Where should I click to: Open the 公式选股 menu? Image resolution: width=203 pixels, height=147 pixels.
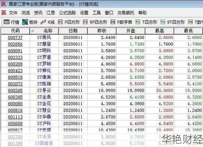pyautogui.click(x=67, y=13)
